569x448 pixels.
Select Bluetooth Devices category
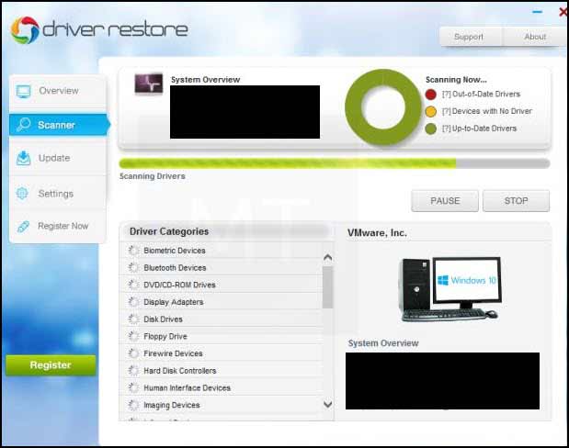click(x=222, y=267)
